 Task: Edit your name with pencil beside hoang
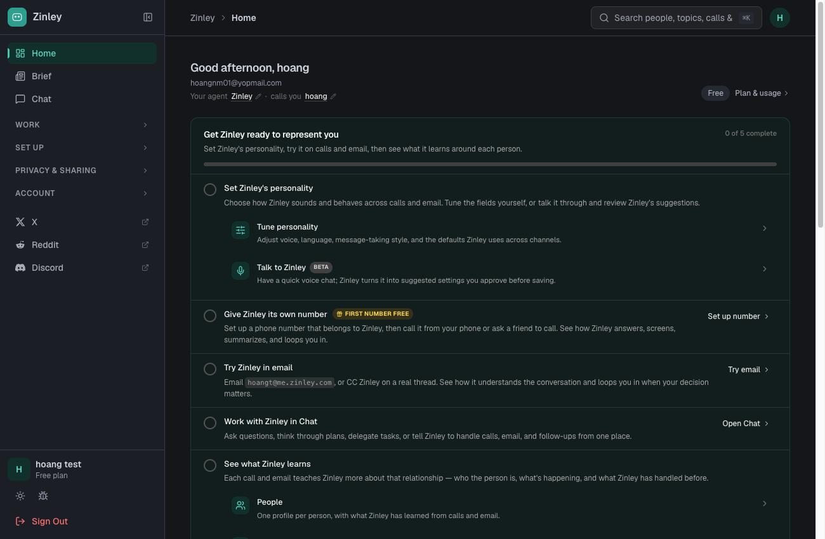pyautogui.click(x=333, y=96)
